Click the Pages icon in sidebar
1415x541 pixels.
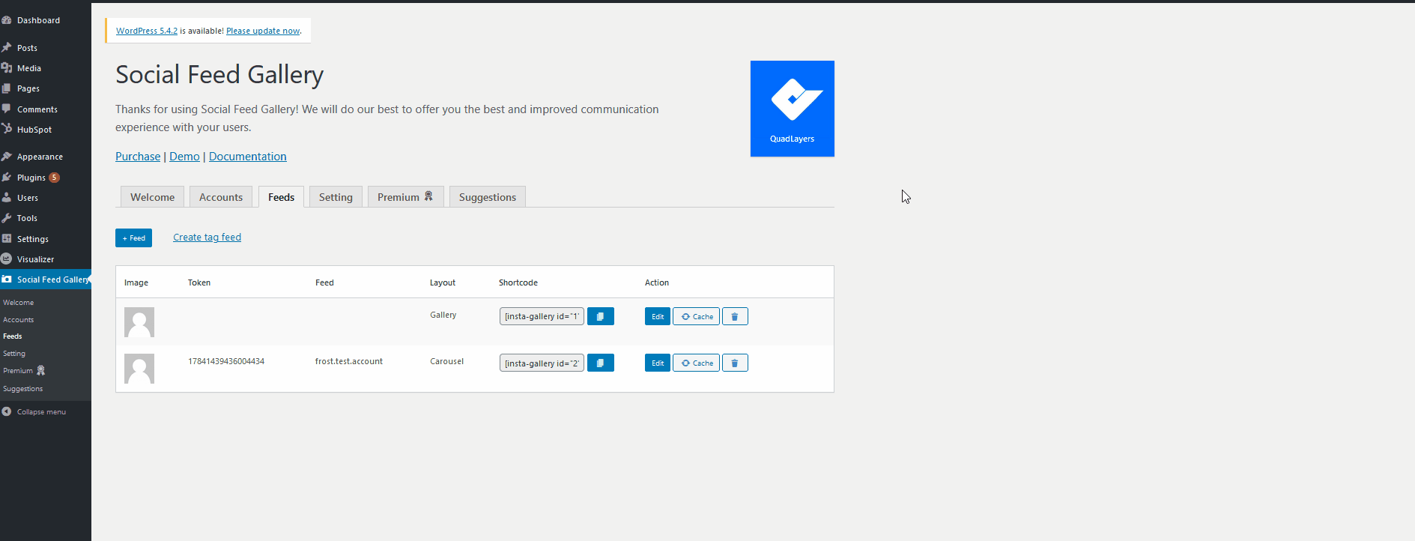coord(7,88)
